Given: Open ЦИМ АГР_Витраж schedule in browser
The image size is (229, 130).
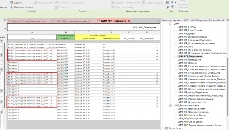Looking at the screenshot, I should [187, 27].
